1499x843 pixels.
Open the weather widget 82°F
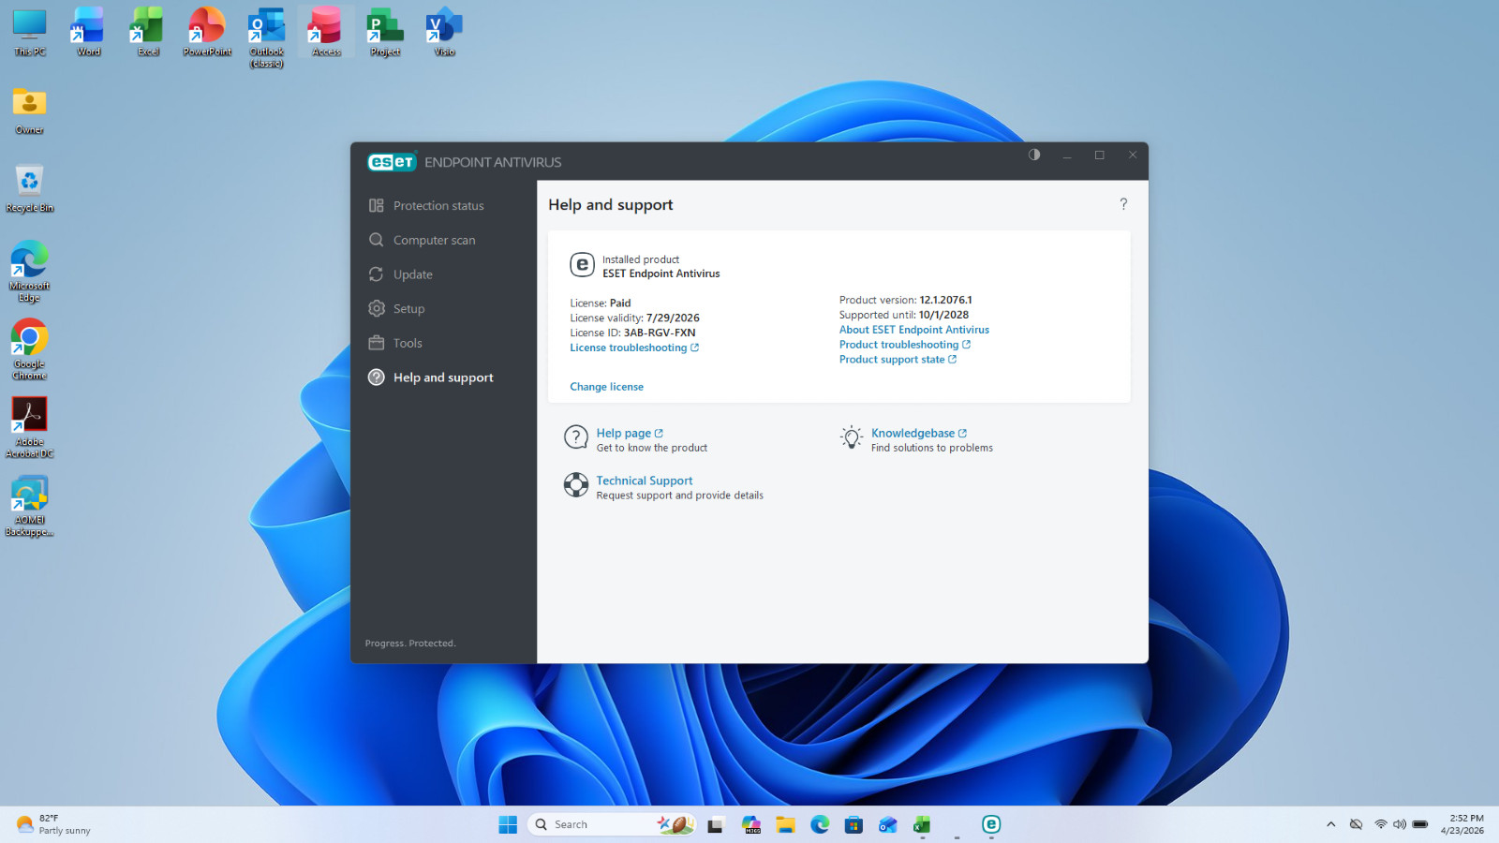(53, 824)
